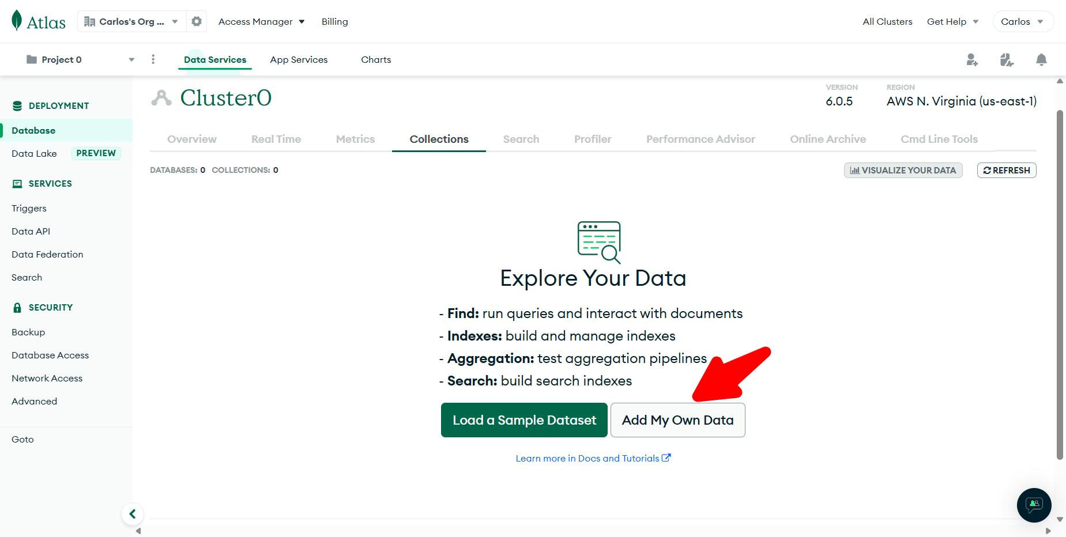Click the PREVIEW badge next to Data Lake

(96, 153)
